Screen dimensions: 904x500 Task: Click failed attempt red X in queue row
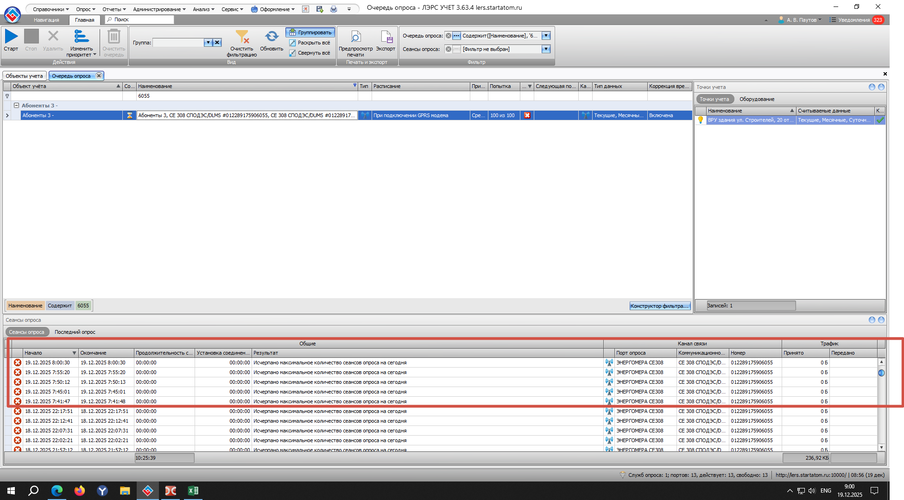point(527,115)
